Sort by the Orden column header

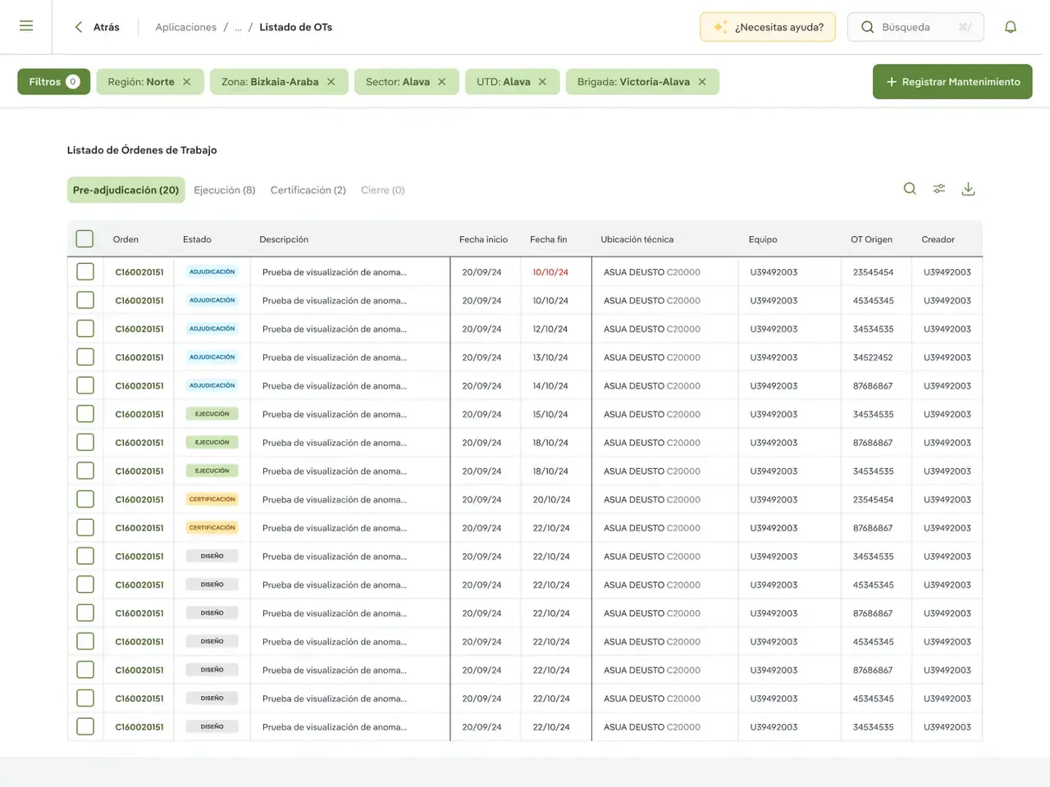[126, 239]
